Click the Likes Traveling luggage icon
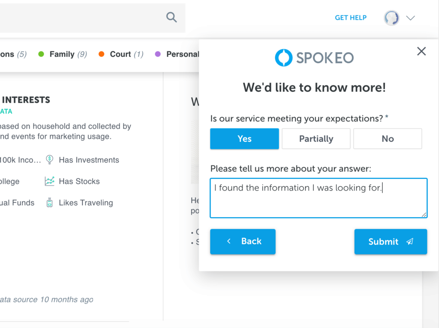Screen dimensions: 439x328 coord(50,203)
